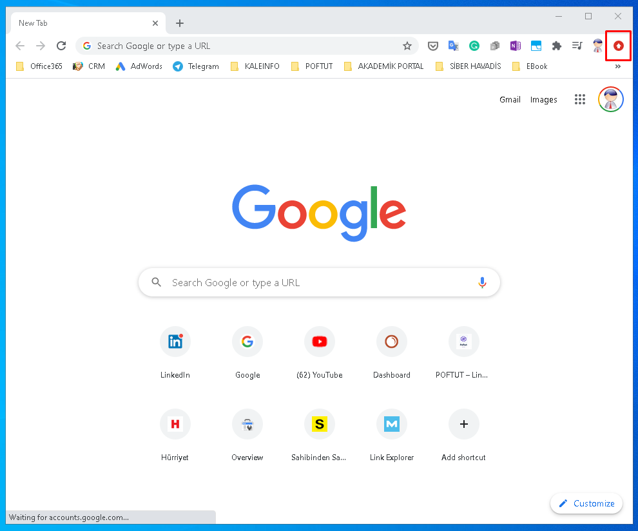This screenshot has height=531, width=638.
Task: Click the blue picture-in-picture extension icon
Action: [x=536, y=46]
